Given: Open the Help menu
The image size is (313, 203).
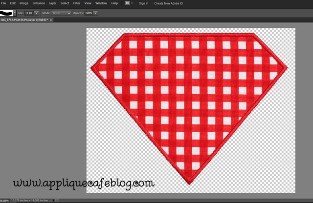Looking at the screenshot, I should (114, 3).
